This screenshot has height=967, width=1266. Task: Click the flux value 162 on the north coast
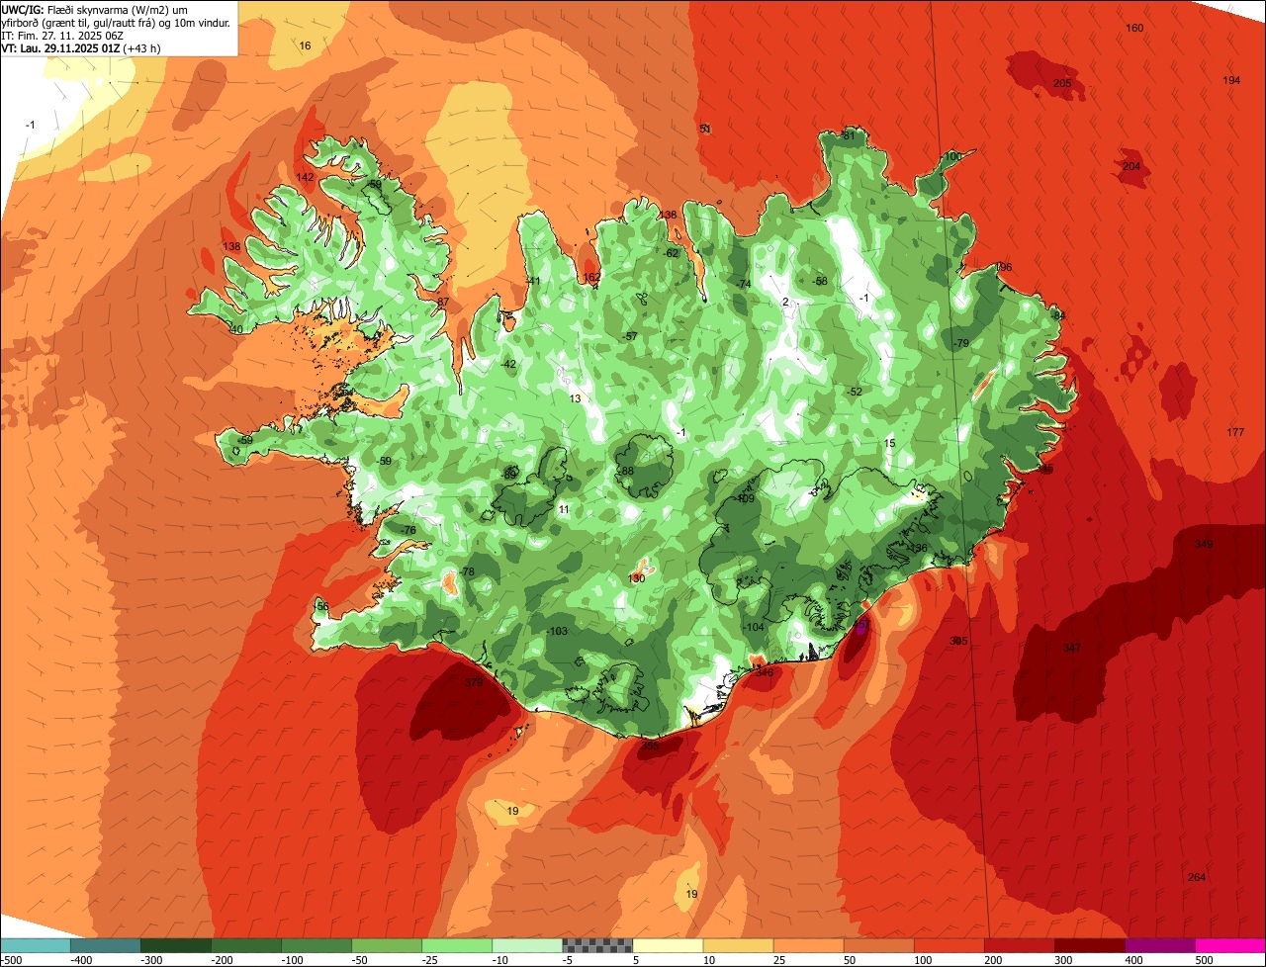tap(592, 278)
